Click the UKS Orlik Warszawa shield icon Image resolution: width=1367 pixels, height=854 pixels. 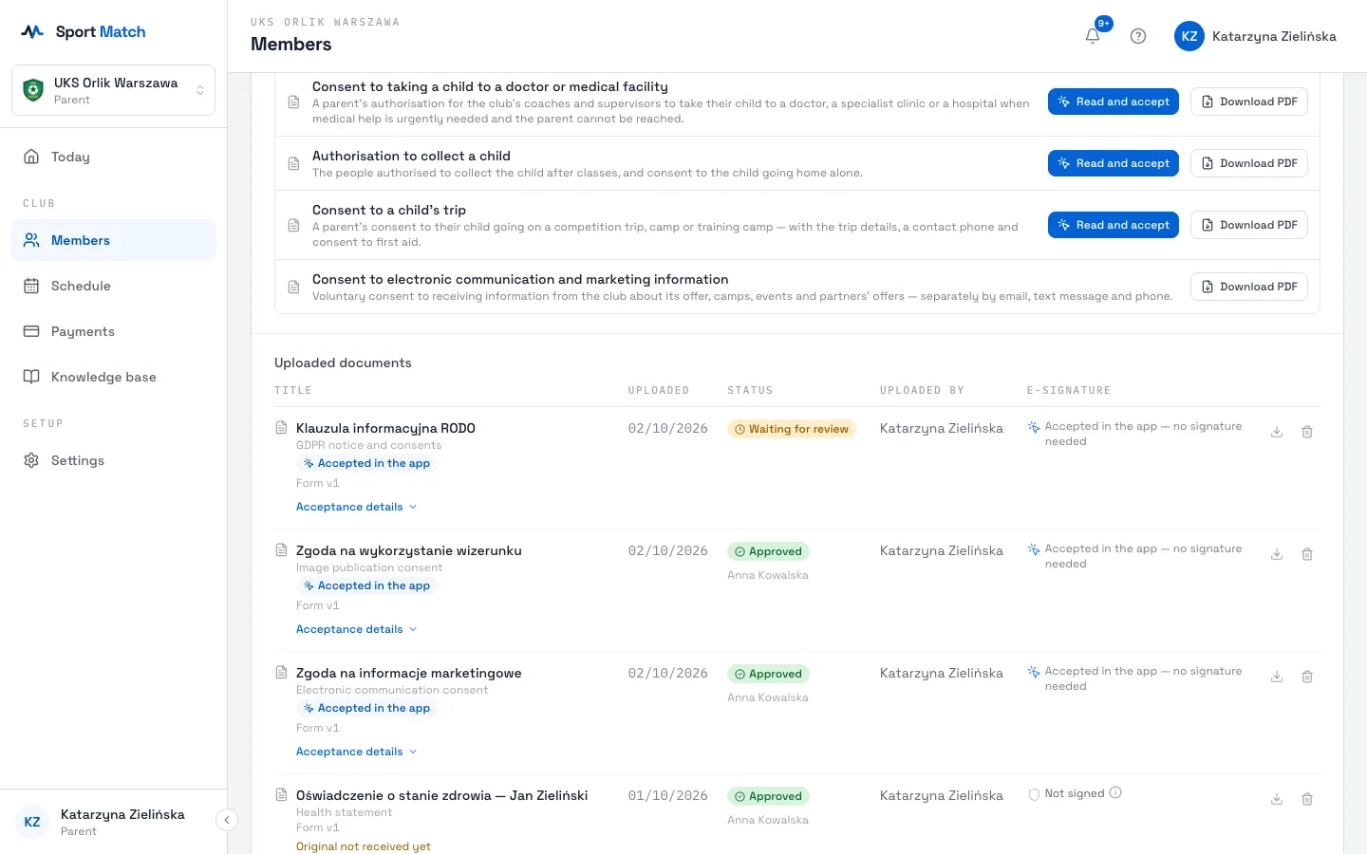point(33,90)
